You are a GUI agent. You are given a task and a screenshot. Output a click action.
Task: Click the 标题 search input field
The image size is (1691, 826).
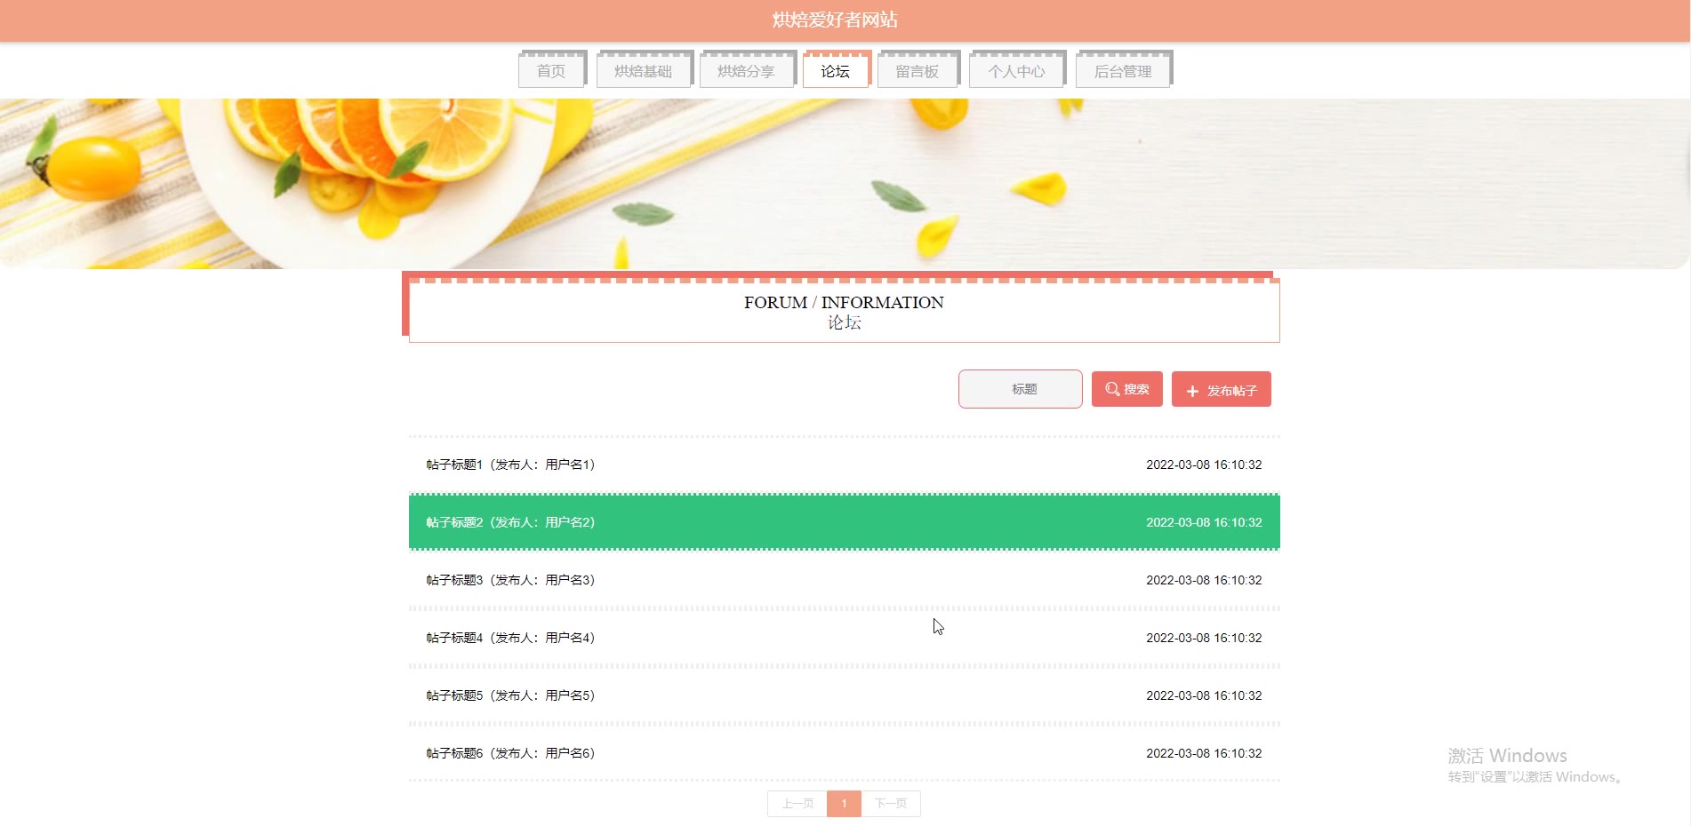[x=1021, y=389]
